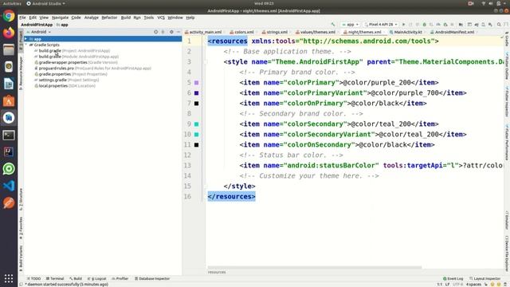Switch to the MainActivity.kt tab
510x287 pixels.
click(406, 32)
